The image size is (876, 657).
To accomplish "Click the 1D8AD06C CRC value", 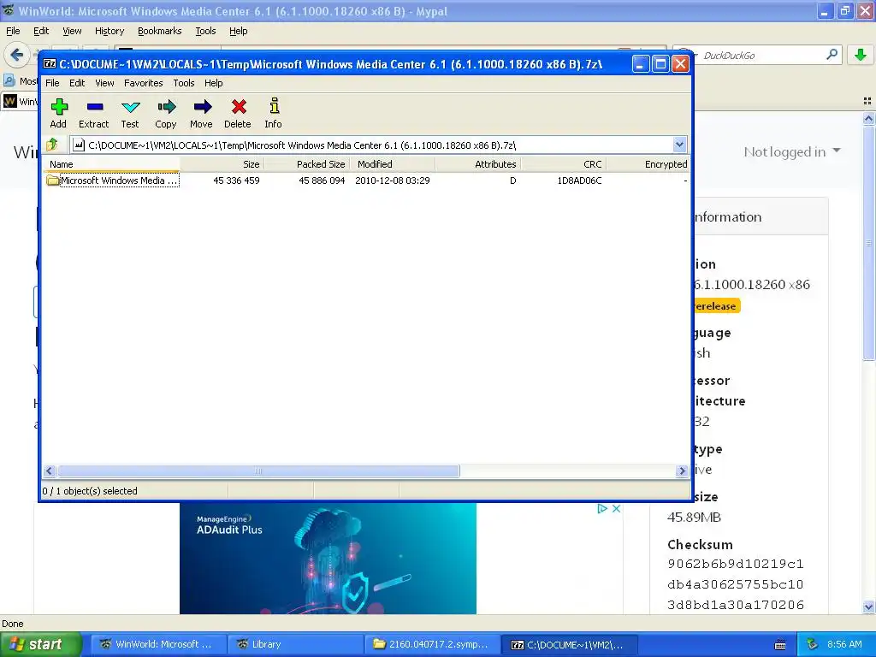I will [579, 181].
